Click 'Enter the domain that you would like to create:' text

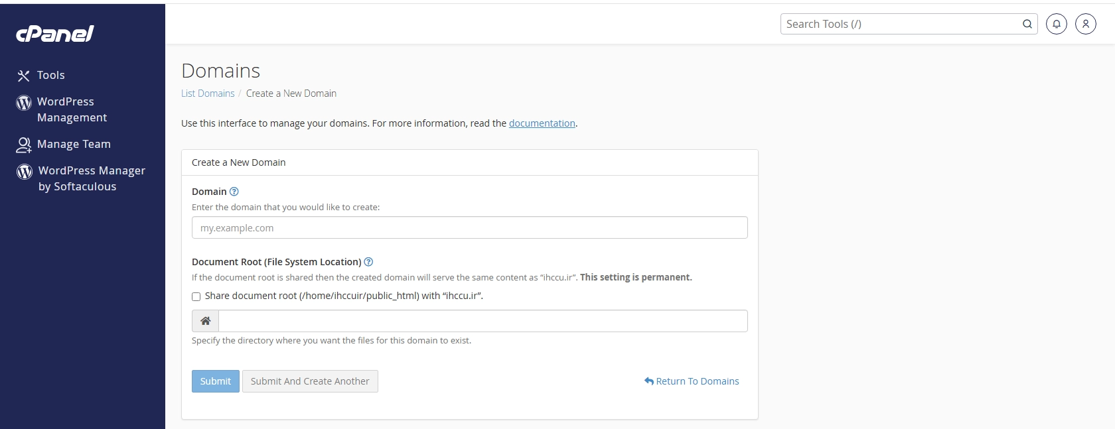tap(286, 208)
